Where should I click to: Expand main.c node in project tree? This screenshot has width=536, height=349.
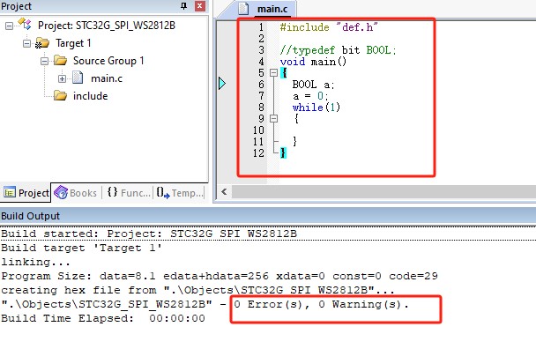tap(62, 79)
